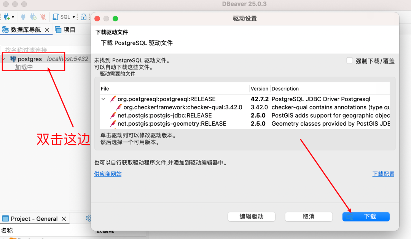Click feather icon of checker-qual:3.42.0 row

119,107
